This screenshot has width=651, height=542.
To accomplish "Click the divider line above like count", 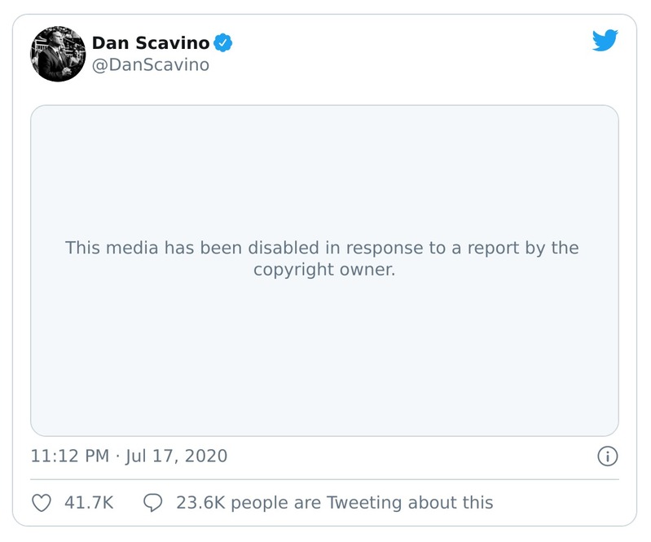I will (324, 479).
